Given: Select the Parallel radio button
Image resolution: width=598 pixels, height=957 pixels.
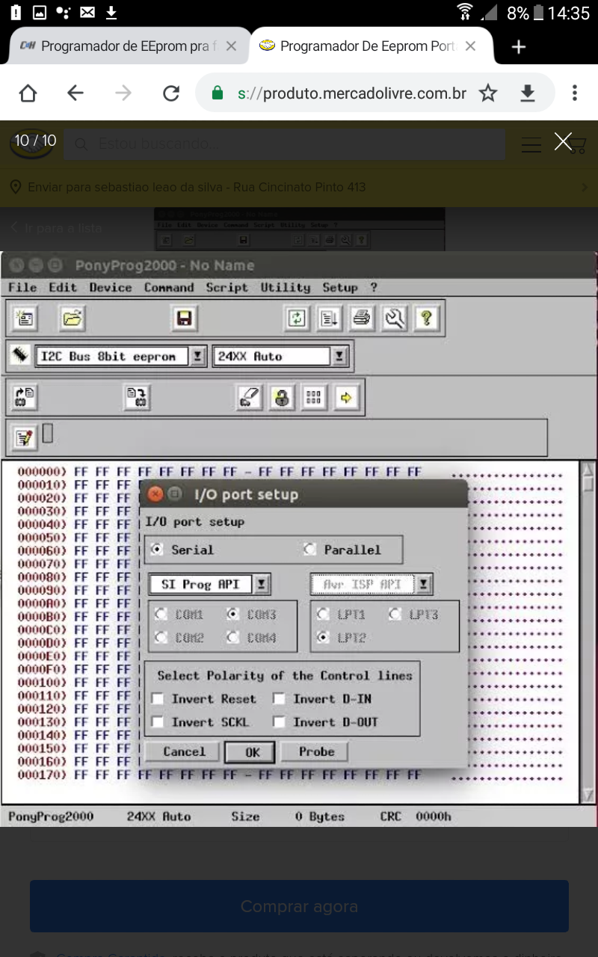Looking at the screenshot, I should [x=309, y=550].
